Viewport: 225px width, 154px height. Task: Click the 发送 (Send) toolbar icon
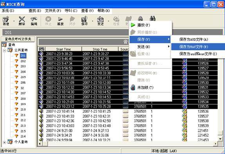[x=101, y=21]
